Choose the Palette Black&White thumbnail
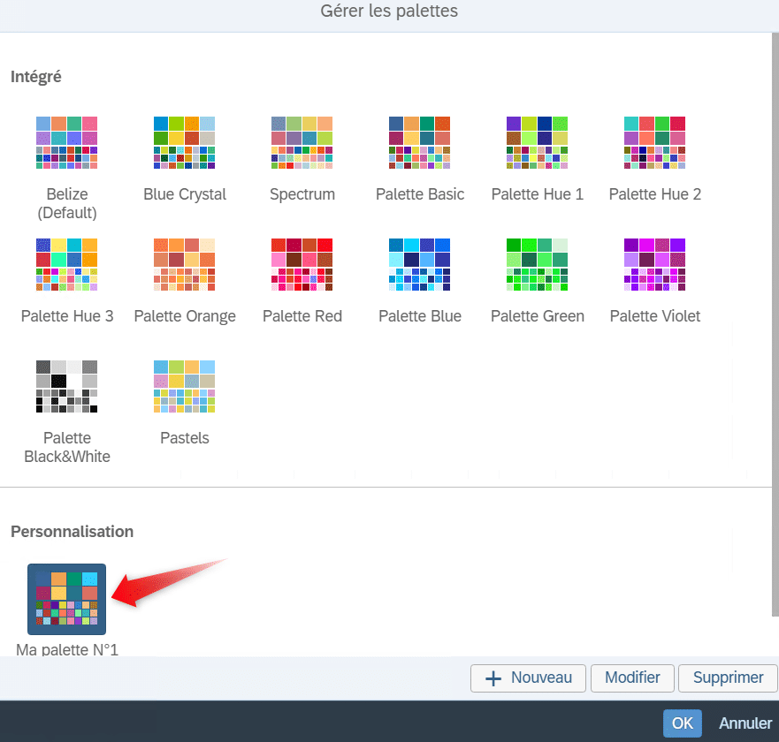Screen dimensions: 779x742 (x=66, y=387)
